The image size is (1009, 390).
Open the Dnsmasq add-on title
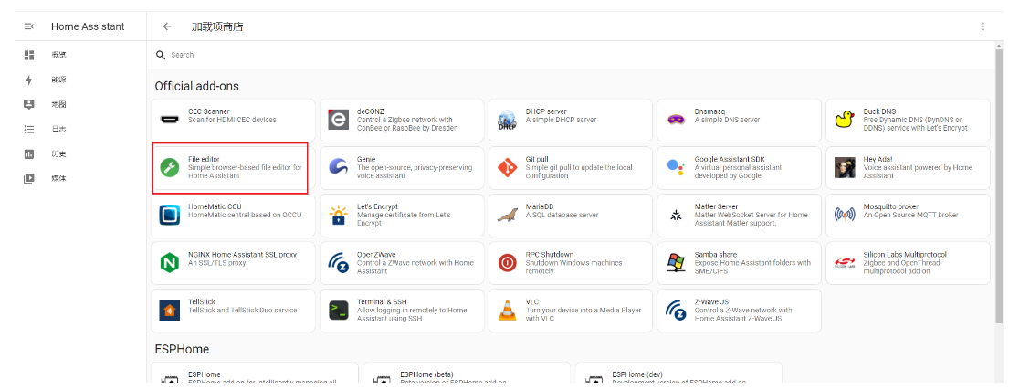709,111
